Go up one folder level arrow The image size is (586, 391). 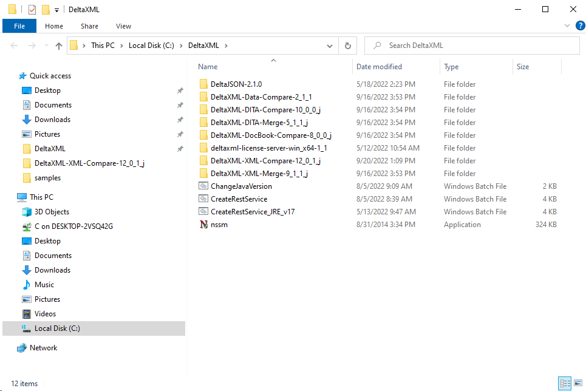pos(59,46)
